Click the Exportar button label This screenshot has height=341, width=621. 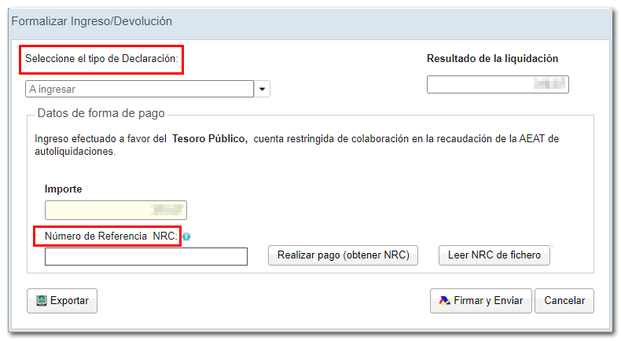tap(69, 300)
